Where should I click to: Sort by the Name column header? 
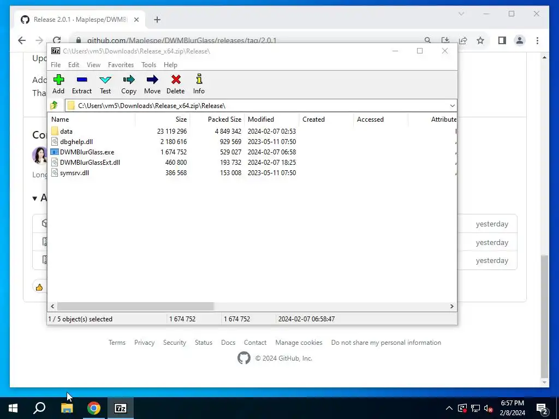click(x=91, y=119)
